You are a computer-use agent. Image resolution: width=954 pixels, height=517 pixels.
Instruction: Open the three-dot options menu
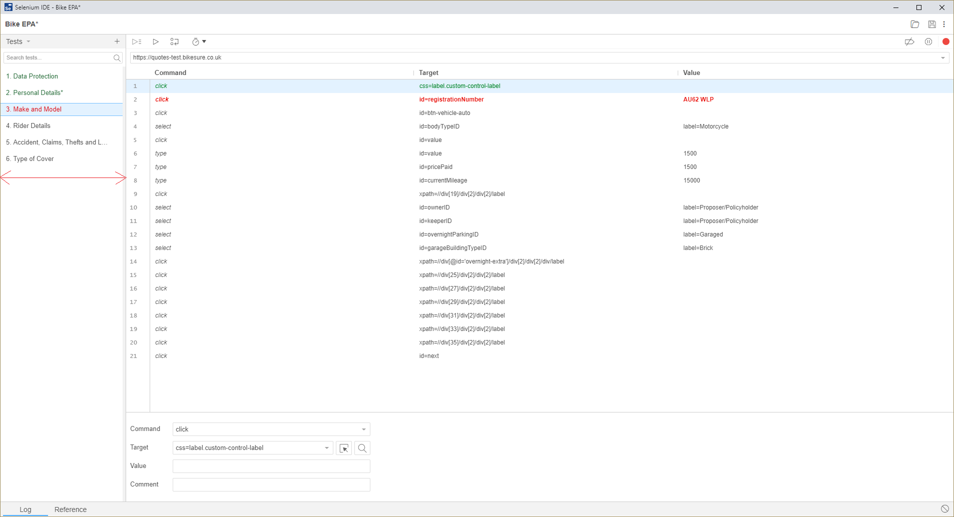click(x=944, y=24)
